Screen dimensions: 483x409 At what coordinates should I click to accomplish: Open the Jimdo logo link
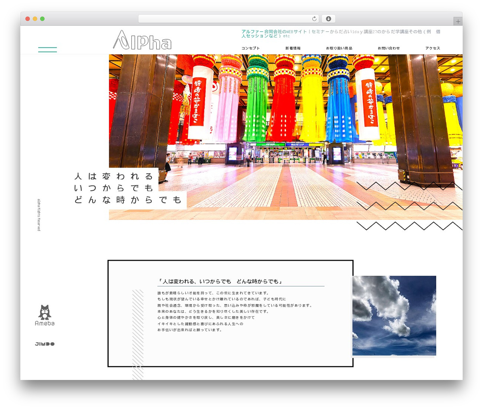pos(45,344)
